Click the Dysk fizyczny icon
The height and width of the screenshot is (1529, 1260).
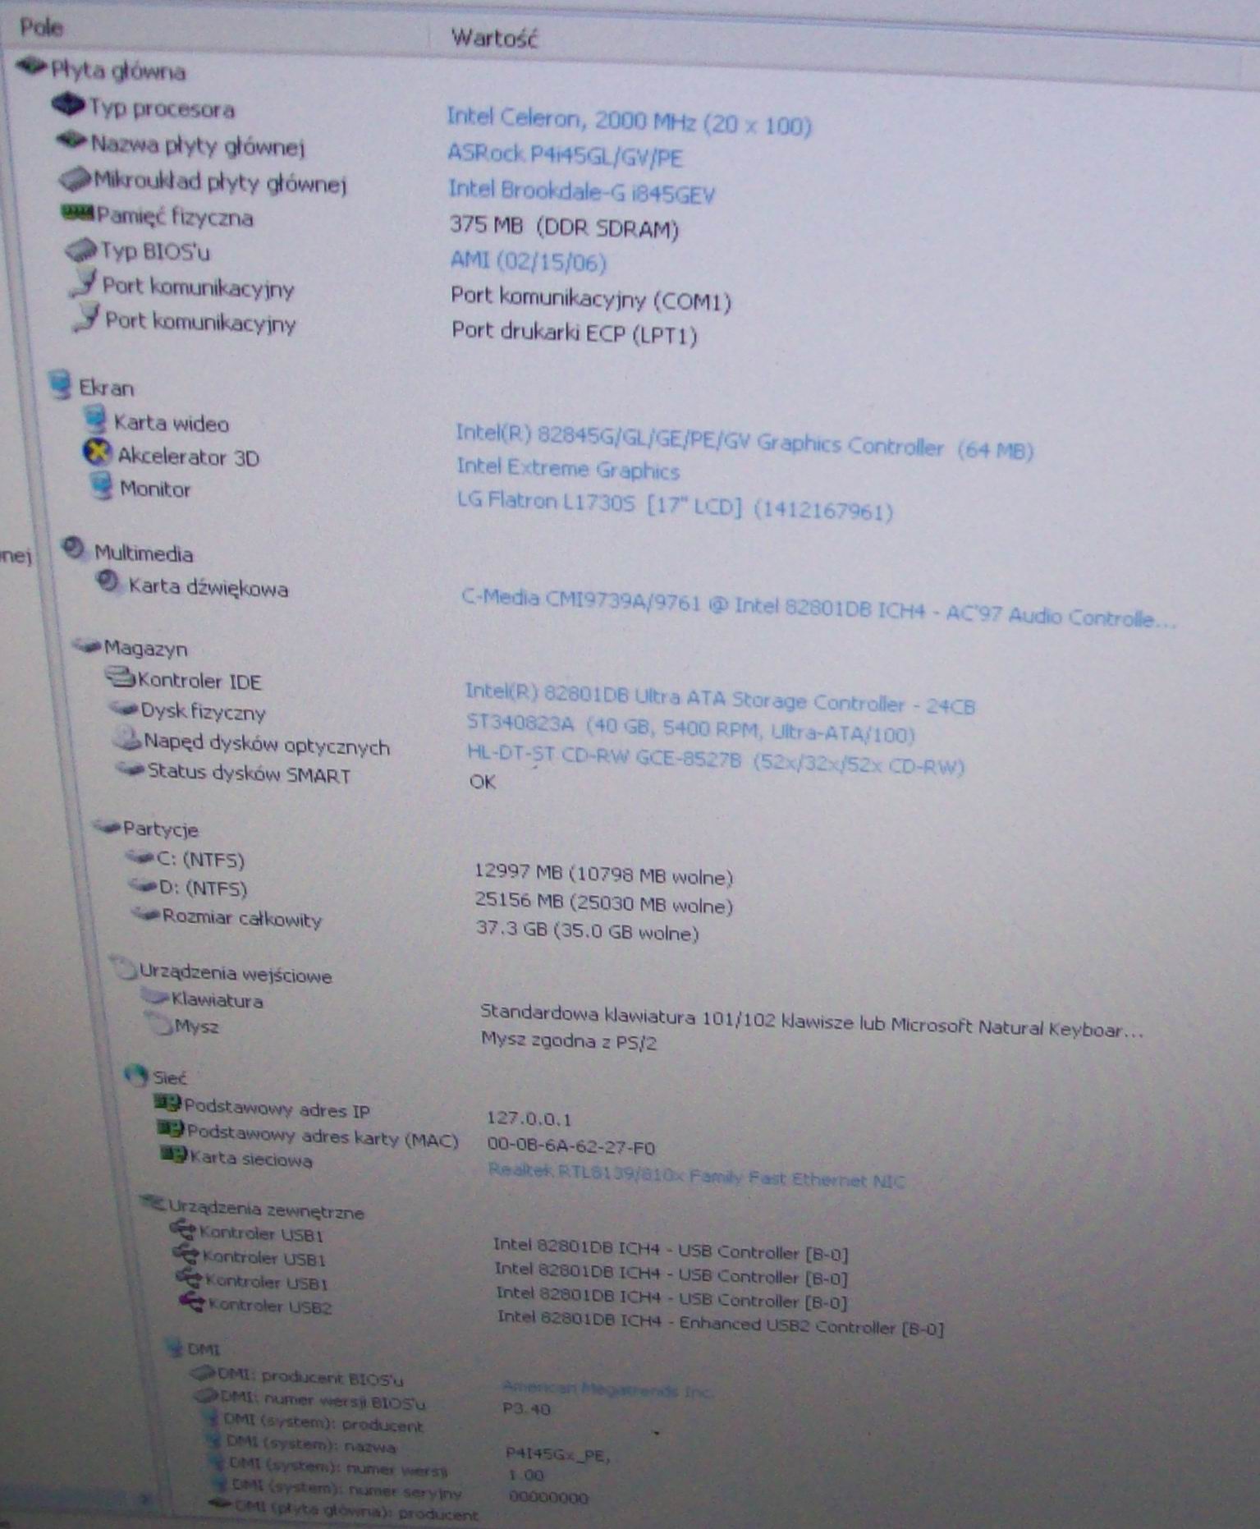(x=125, y=708)
